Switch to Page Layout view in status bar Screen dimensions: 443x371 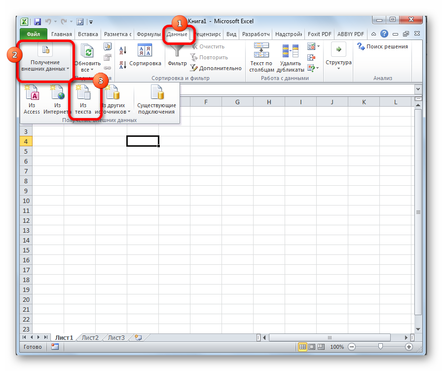coord(311,347)
